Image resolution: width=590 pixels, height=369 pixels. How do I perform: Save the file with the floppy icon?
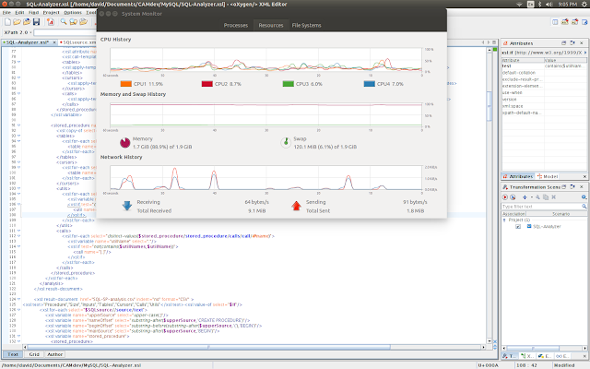pyautogui.click(x=36, y=22)
